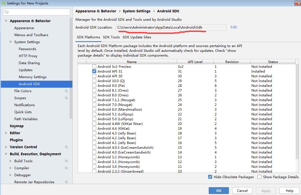Collapse the Appearance & Behavior tree node
Image resolution: width=301 pixels, height=195 pixels.
pyautogui.click(x=6, y=21)
